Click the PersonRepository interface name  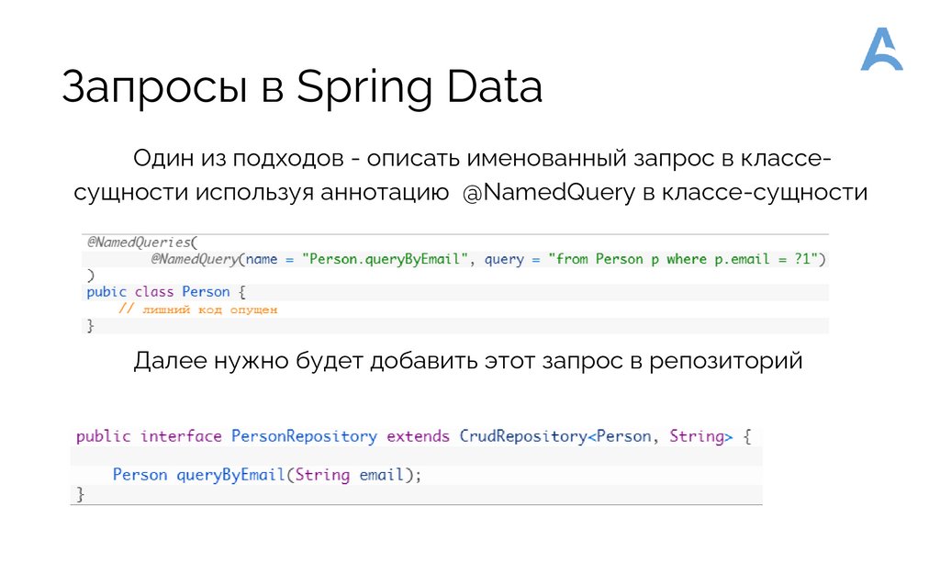coord(304,436)
